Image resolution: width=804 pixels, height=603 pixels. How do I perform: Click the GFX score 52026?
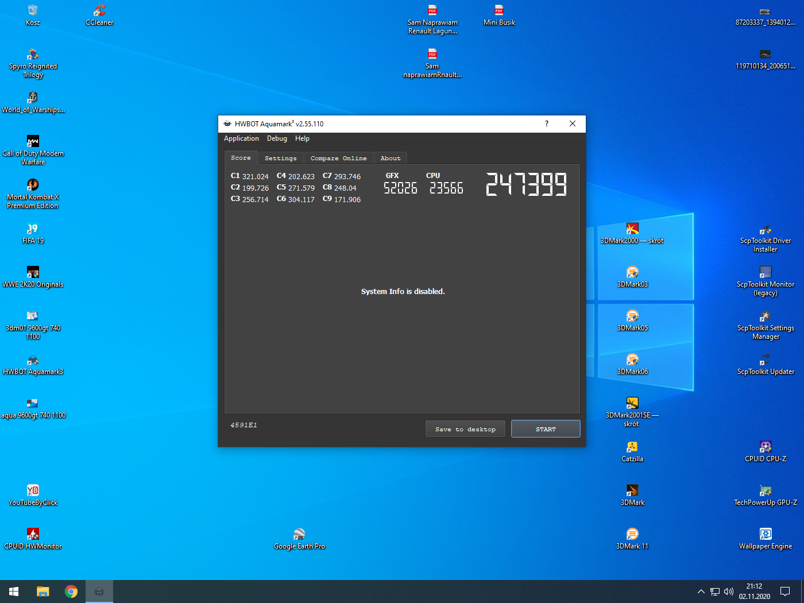tap(400, 188)
